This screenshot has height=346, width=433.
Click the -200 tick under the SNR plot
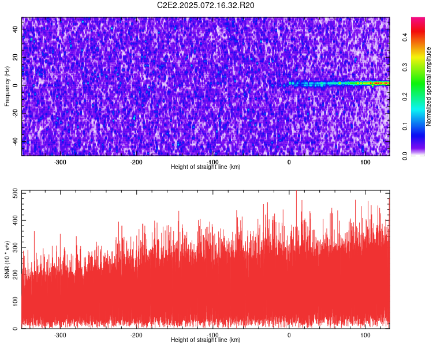(136, 335)
